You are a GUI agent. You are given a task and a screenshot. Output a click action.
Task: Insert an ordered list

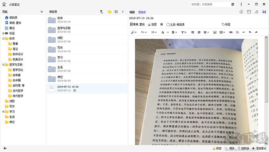199,32
